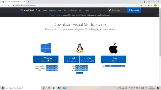Select User Installer ARM
The height and width of the screenshot is (90, 161).
[56, 66]
